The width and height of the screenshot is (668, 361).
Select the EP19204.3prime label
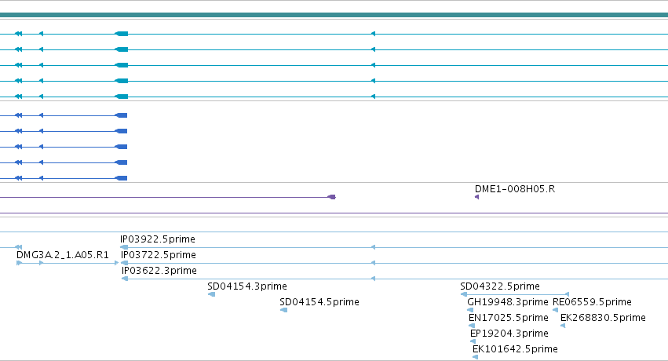509,334
